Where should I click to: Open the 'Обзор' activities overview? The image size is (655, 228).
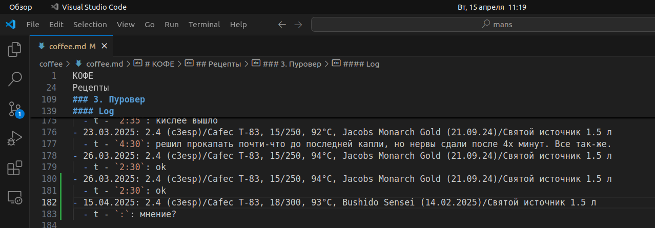click(x=21, y=7)
